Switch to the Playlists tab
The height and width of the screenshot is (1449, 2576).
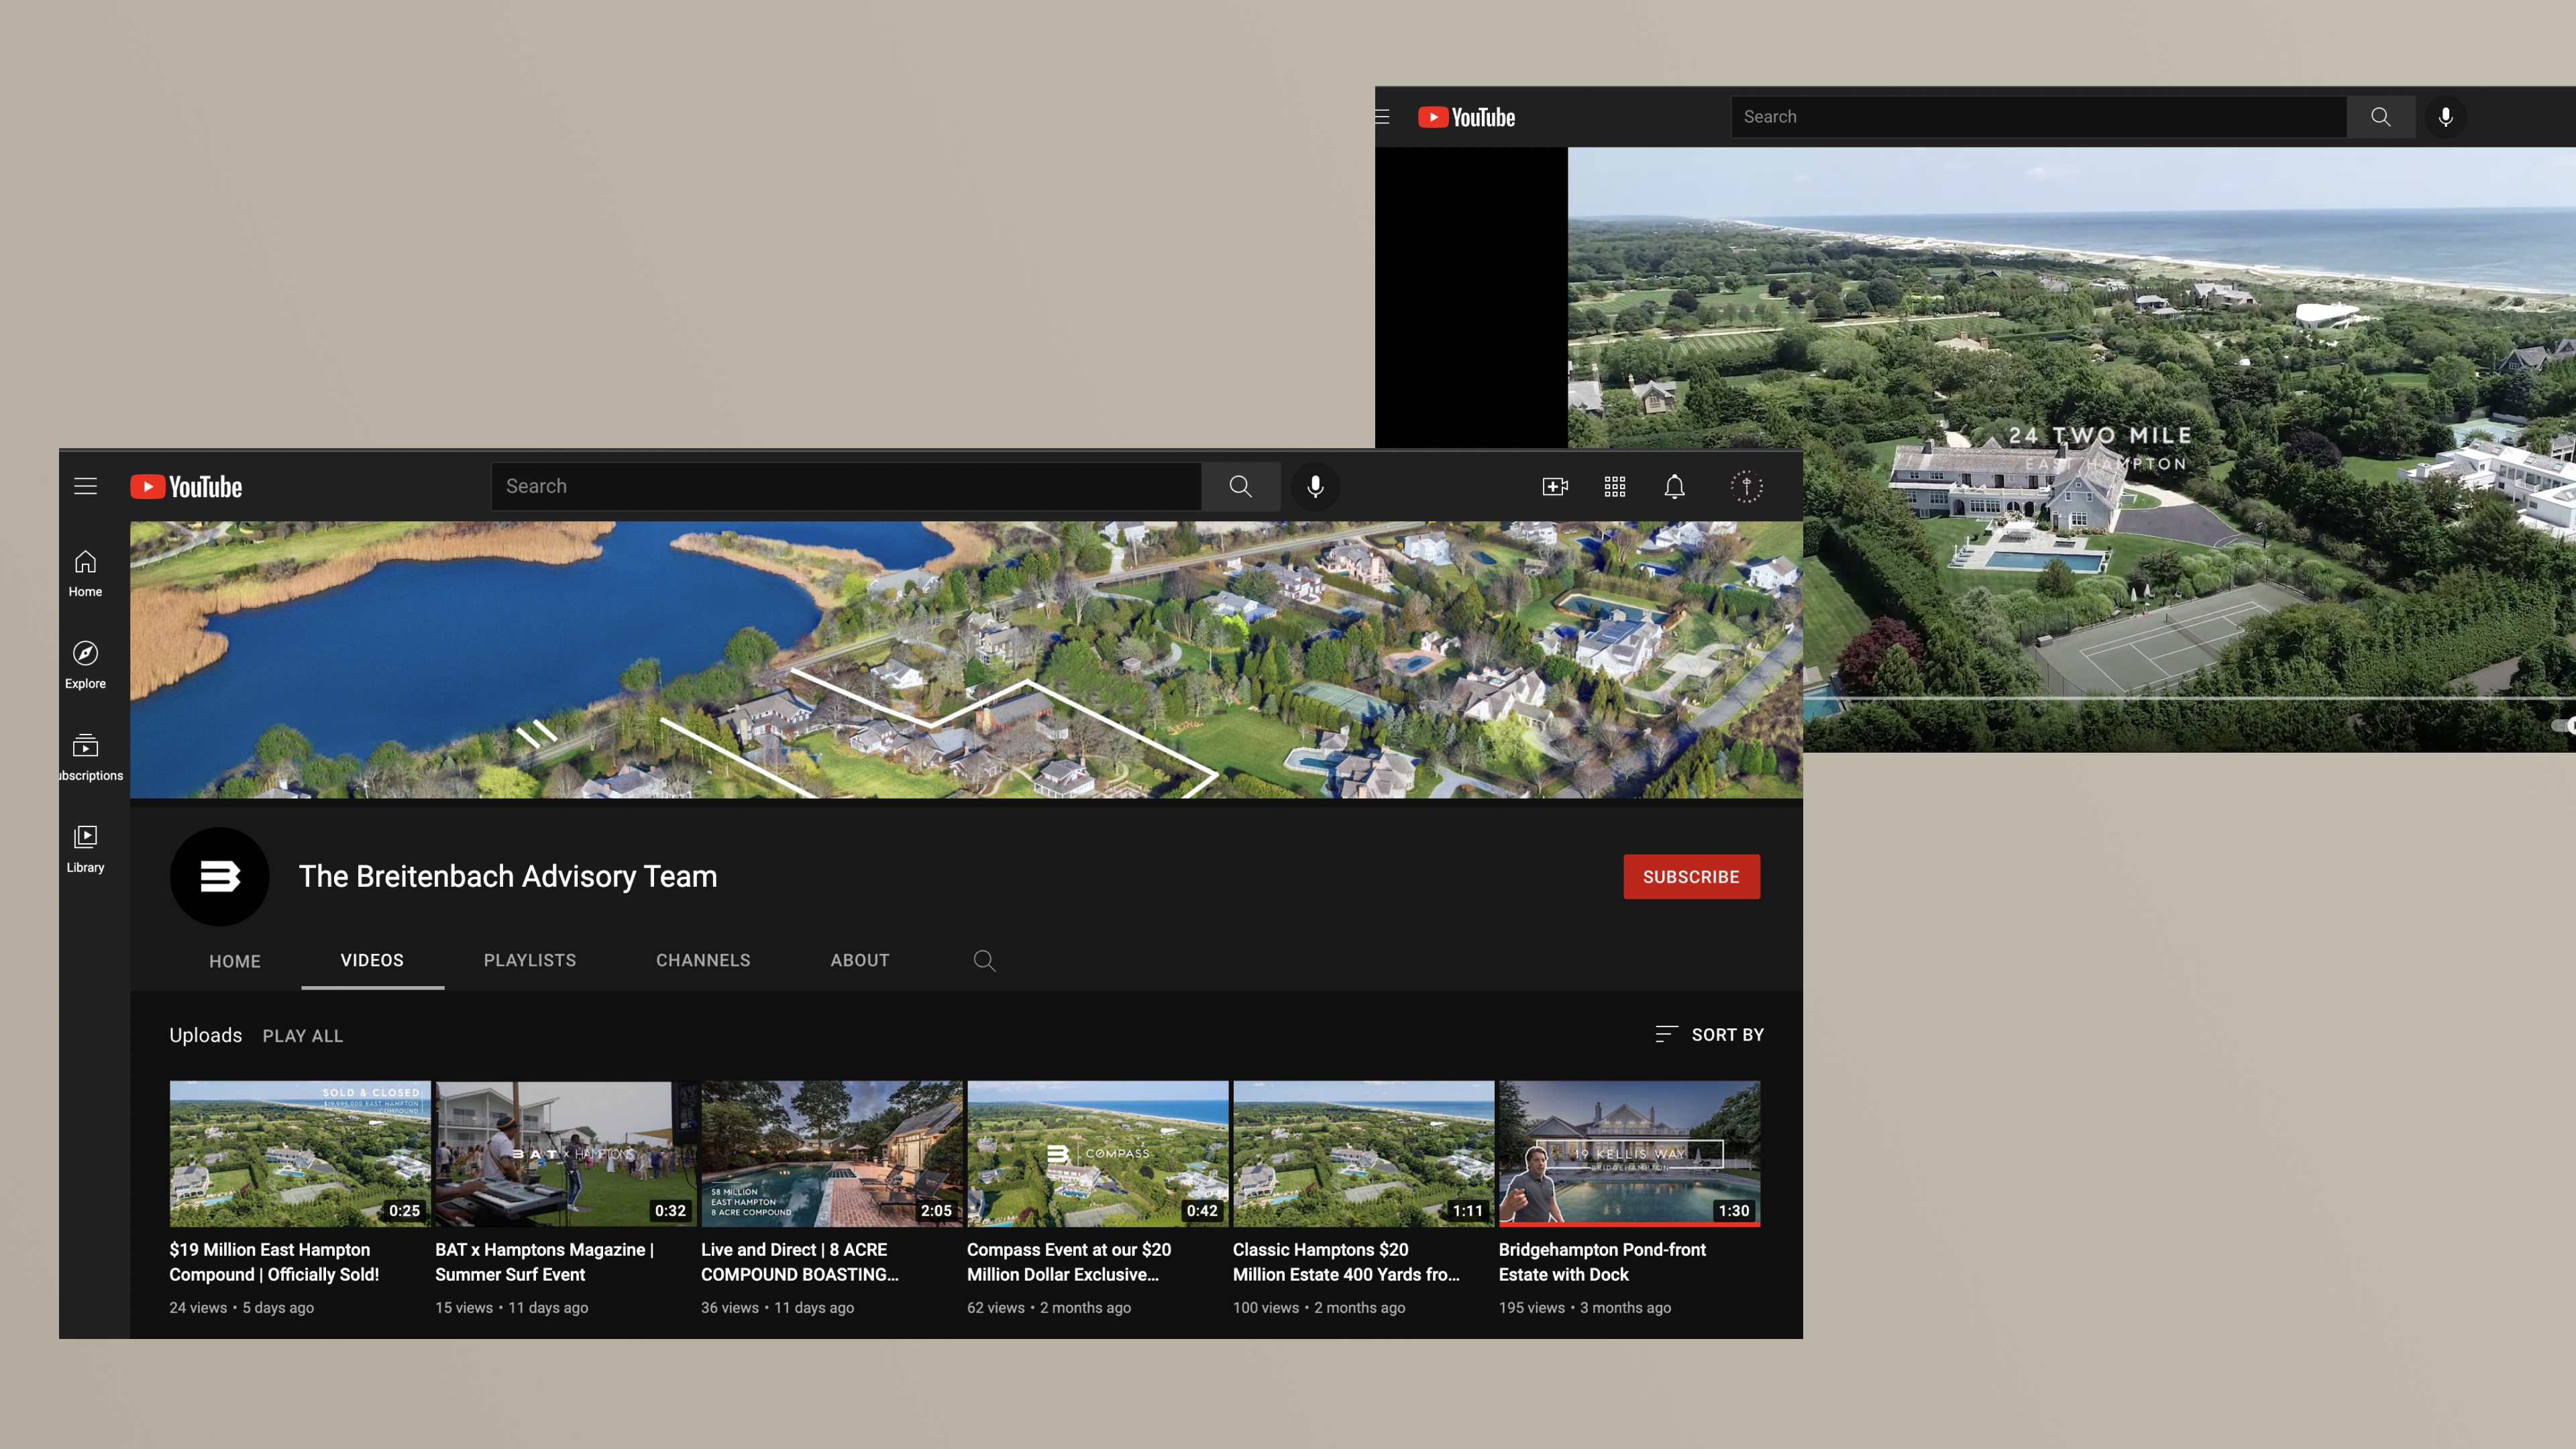[x=530, y=960]
